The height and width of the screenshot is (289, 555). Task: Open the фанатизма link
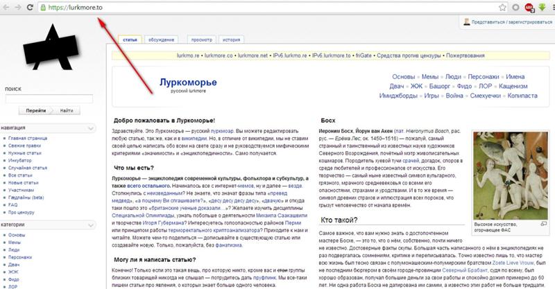pyautogui.click(x=228, y=245)
